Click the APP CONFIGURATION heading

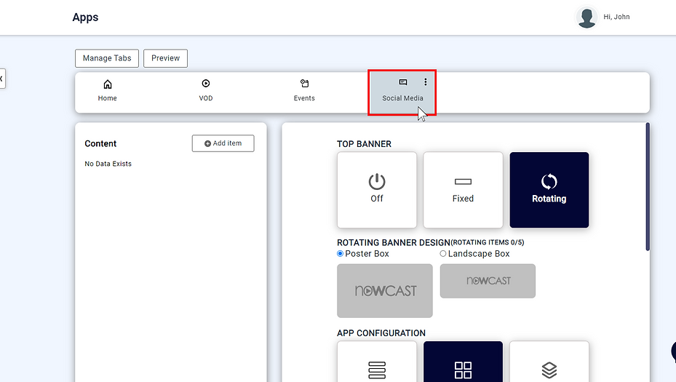tap(381, 333)
